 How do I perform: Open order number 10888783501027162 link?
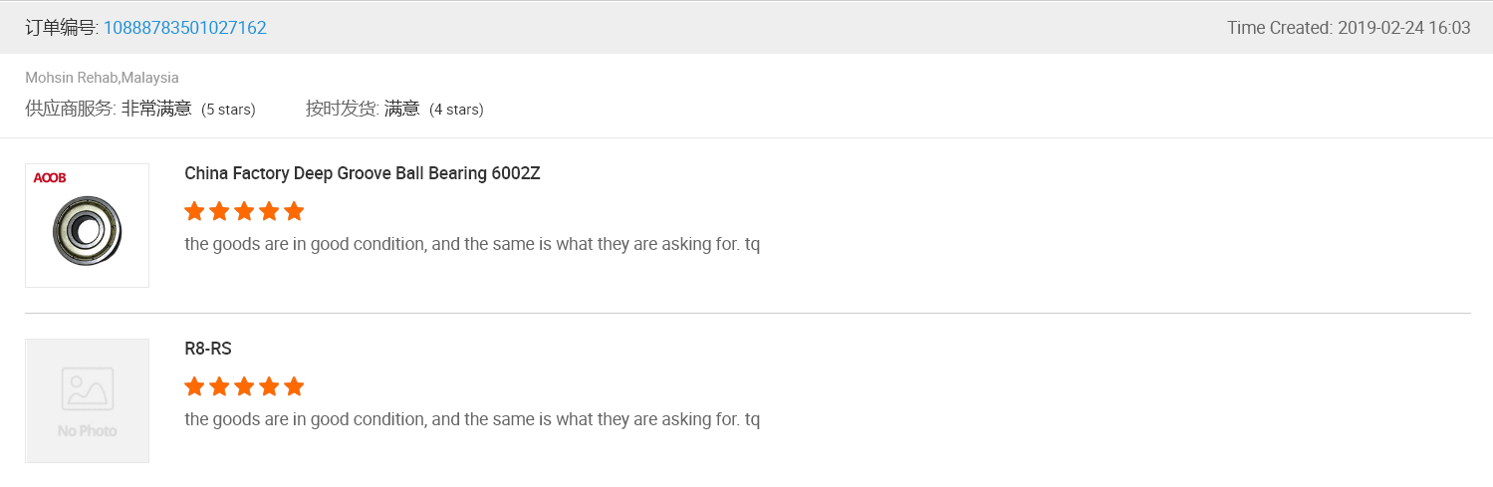click(184, 28)
